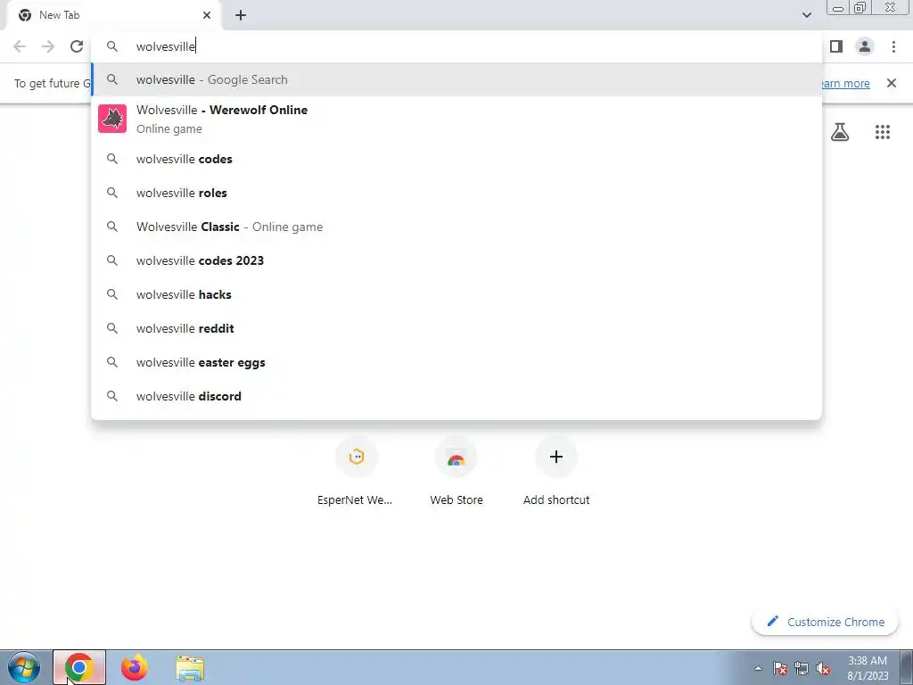Open Chrome three-dot menu
The width and height of the screenshot is (913, 685).
(x=893, y=46)
